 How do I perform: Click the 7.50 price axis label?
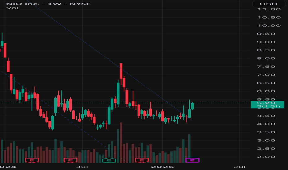[266, 66]
